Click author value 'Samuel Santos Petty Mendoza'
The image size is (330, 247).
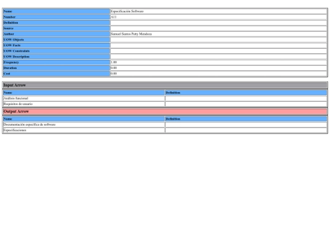[x=131, y=34]
